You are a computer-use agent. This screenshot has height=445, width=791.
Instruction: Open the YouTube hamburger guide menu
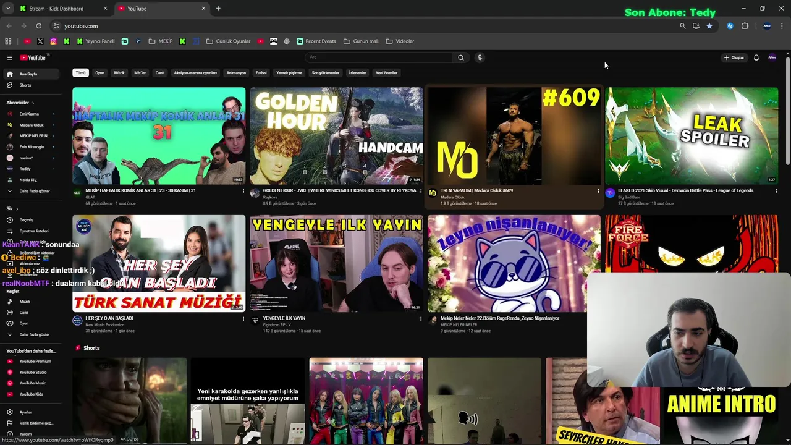click(x=10, y=57)
